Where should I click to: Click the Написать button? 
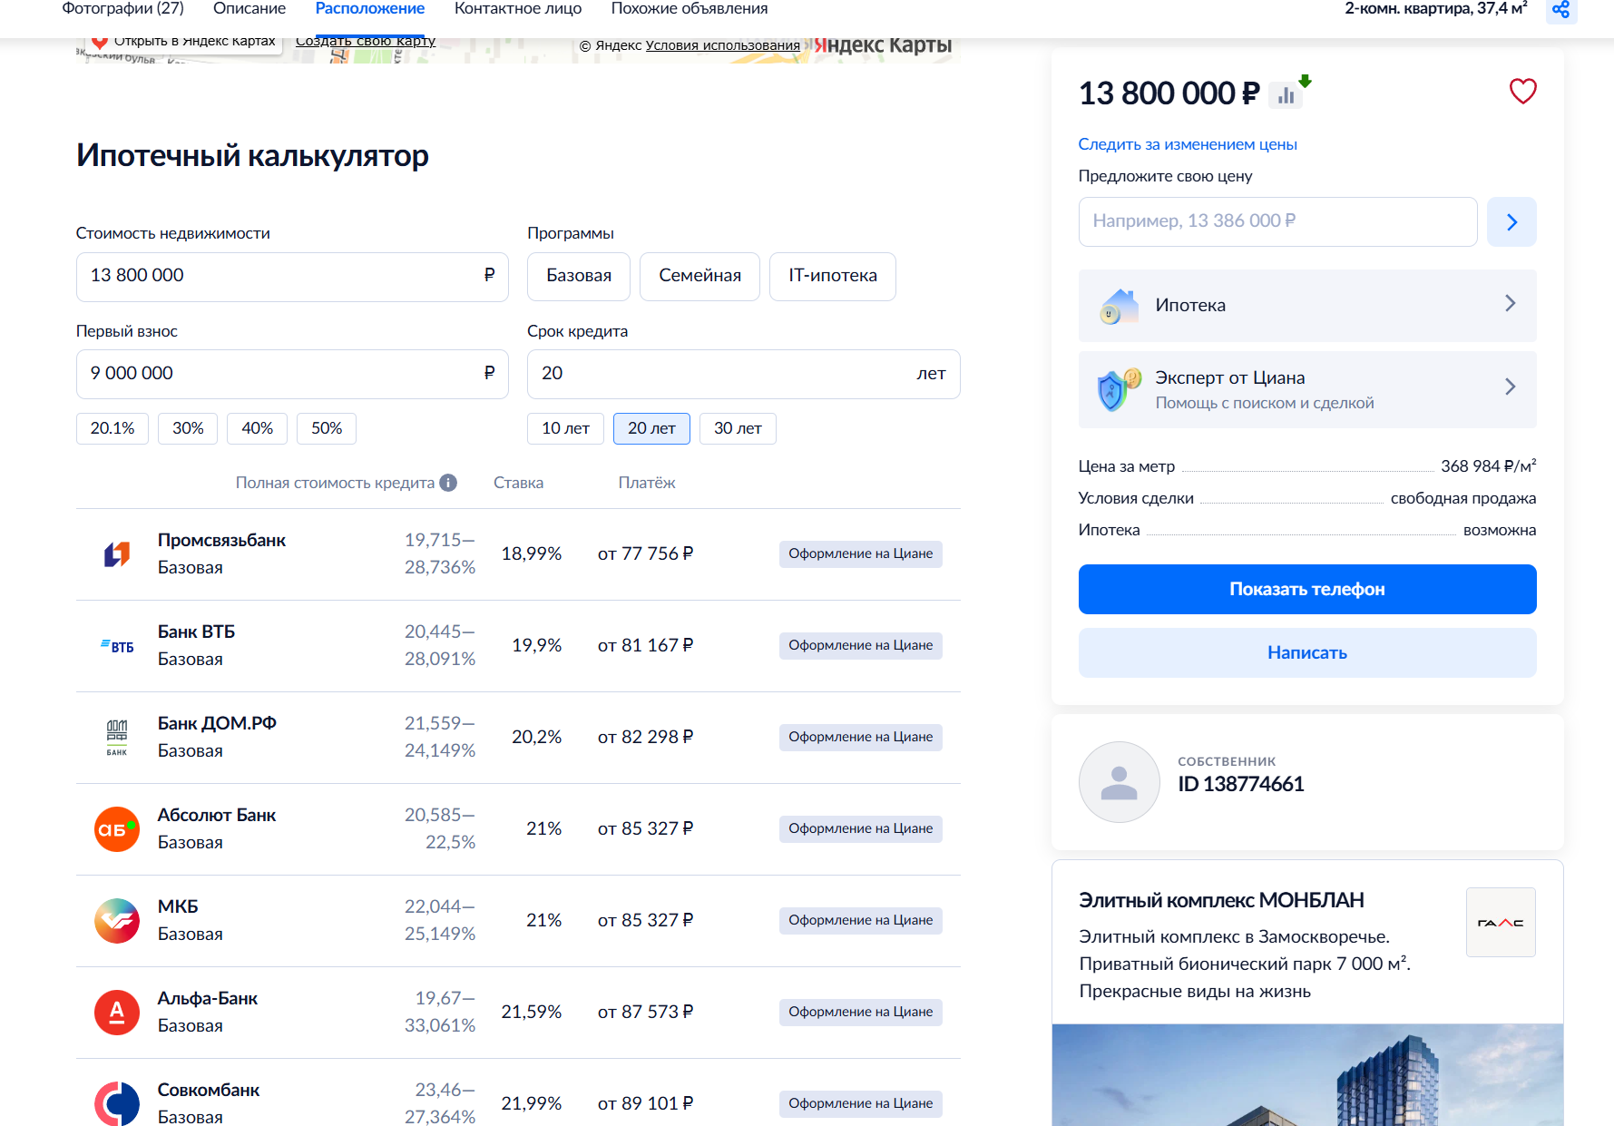pyautogui.click(x=1307, y=652)
